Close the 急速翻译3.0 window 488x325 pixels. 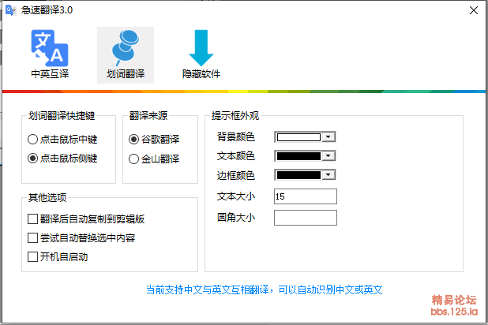(472, 11)
